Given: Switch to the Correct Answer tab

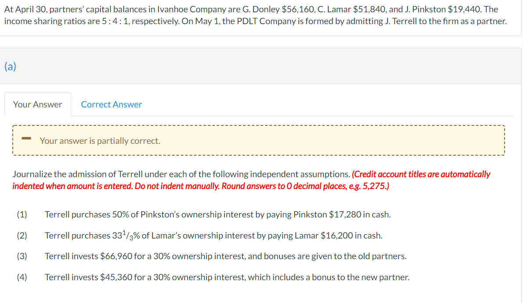Looking at the screenshot, I should tap(111, 104).
